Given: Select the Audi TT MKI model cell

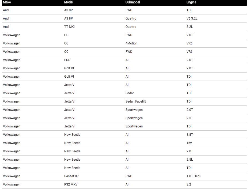Looking at the screenshot, I should point(69,27).
